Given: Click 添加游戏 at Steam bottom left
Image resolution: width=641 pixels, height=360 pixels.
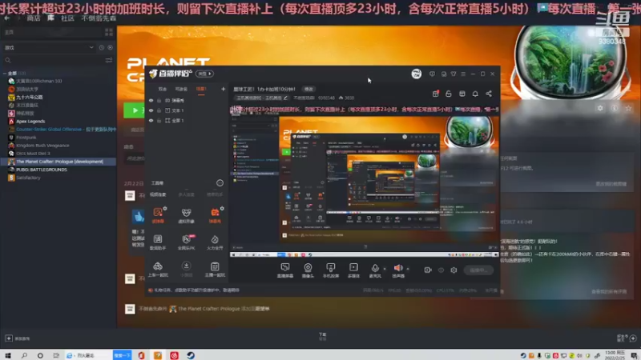Looking at the screenshot, I should click(18, 338).
